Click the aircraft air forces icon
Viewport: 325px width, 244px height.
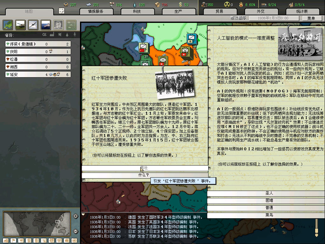(33, 25)
